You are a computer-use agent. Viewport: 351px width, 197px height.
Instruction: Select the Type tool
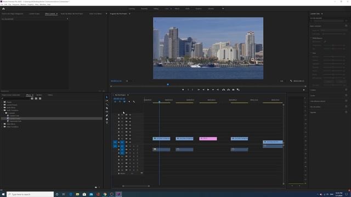pyautogui.click(x=107, y=123)
